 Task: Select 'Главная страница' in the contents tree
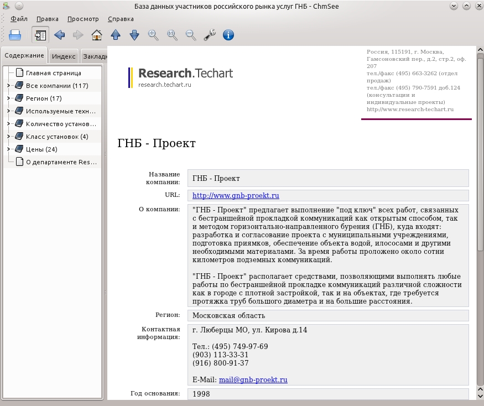click(x=54, y=73)
